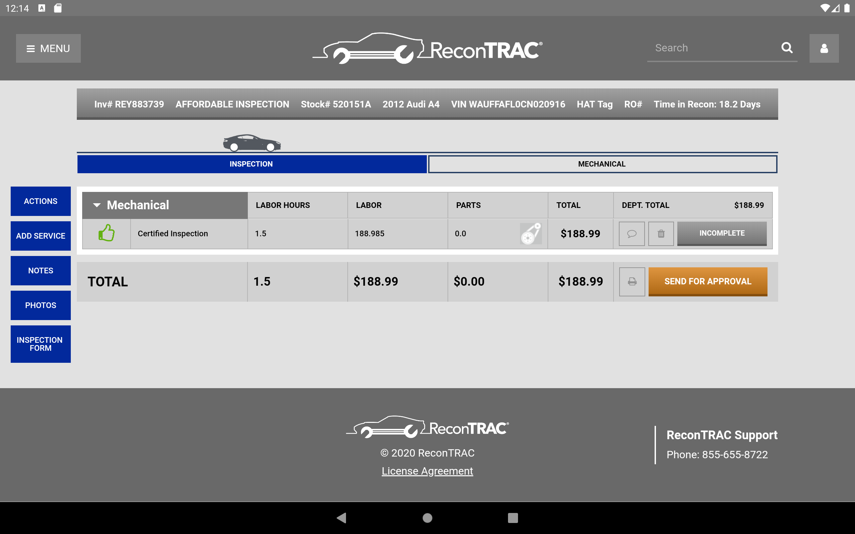Open the INSPECTION FORM button
The image size is (855, 534).
point(41,344)
